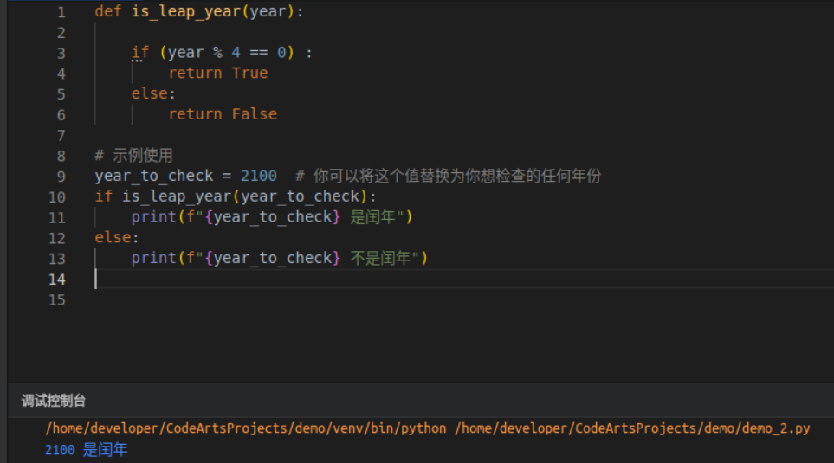Open the 调试控制台 debug console tab
This screenshot has width=834, height=463.
click(54, 401)
